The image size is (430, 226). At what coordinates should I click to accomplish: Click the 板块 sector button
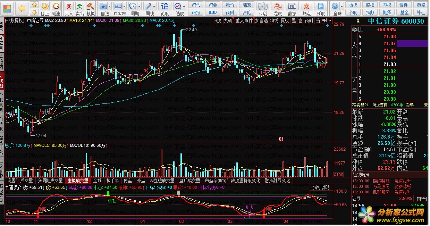[353, 5]
